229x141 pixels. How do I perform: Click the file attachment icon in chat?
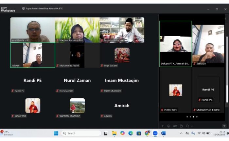181,126
